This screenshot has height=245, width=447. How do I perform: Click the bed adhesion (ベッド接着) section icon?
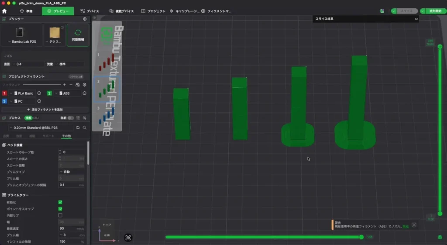click(x=4, y=145)
